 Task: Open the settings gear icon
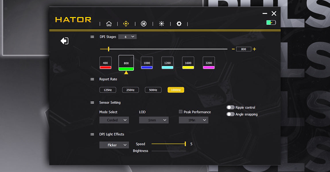[179, 24]
